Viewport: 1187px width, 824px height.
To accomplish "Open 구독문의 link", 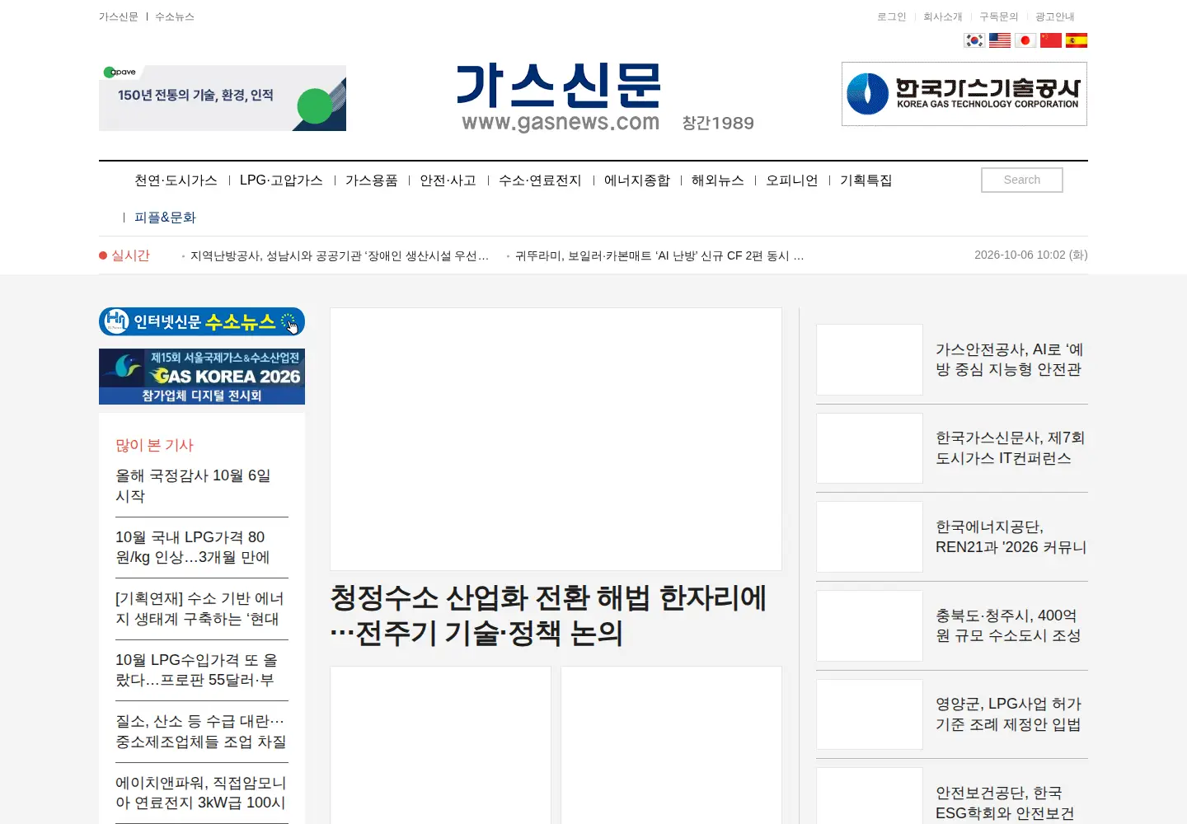I will (999, 16).
